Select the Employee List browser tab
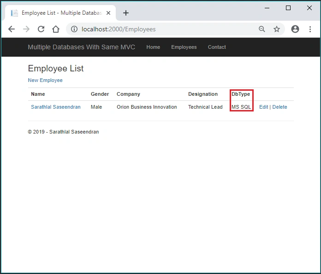This screenshot has width=321, height=274. [60, 13]
